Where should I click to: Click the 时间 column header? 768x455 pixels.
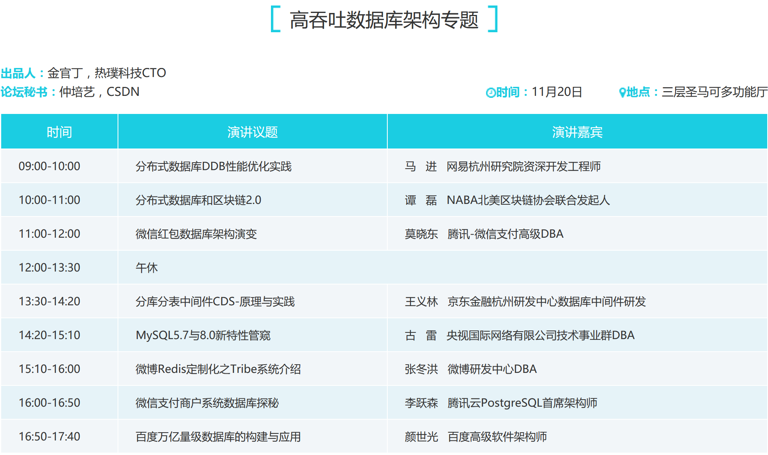pos(59,132)
